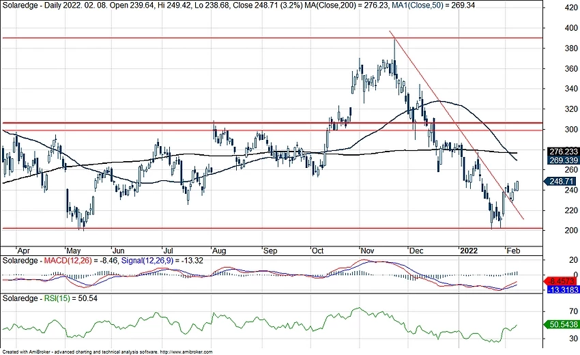Click the Jun month label on time axis

119,251
